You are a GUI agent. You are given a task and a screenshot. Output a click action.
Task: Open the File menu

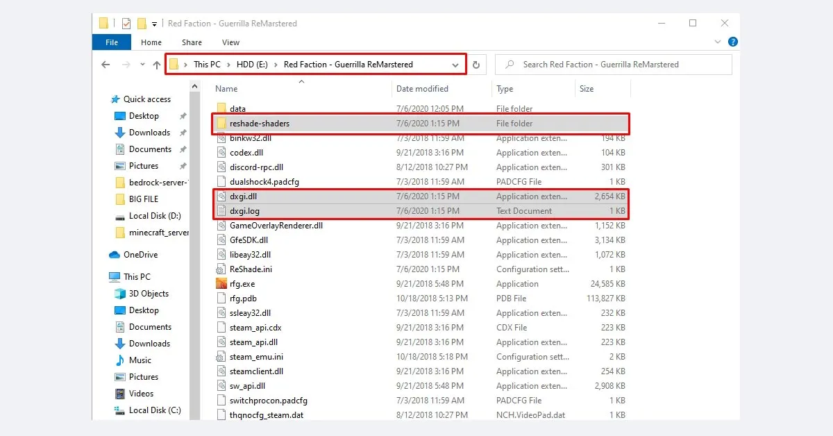[111, 42]
